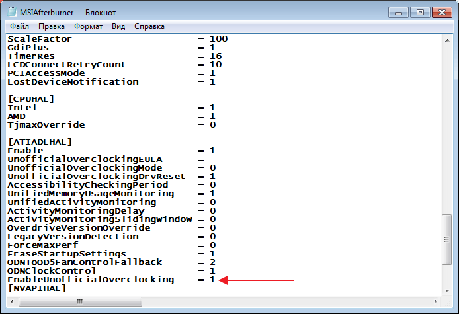Click the vertical scrollbar down arrow
Viewport: 459px width, 314px height.
447,289
